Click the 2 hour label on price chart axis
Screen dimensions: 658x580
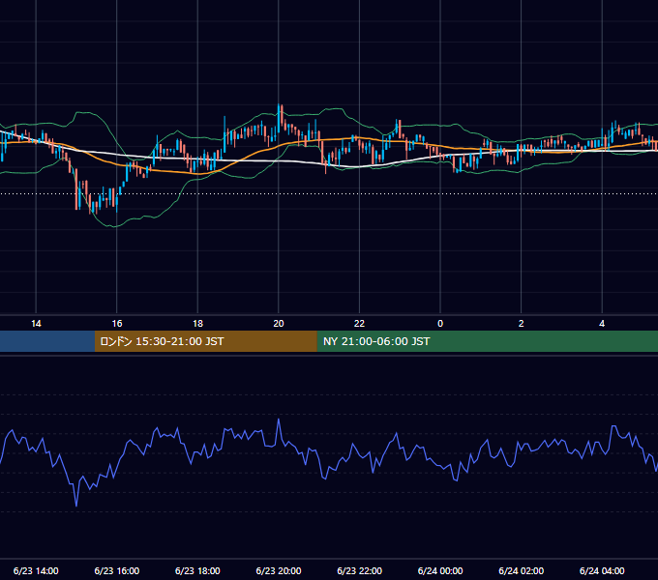coord(522,324)
